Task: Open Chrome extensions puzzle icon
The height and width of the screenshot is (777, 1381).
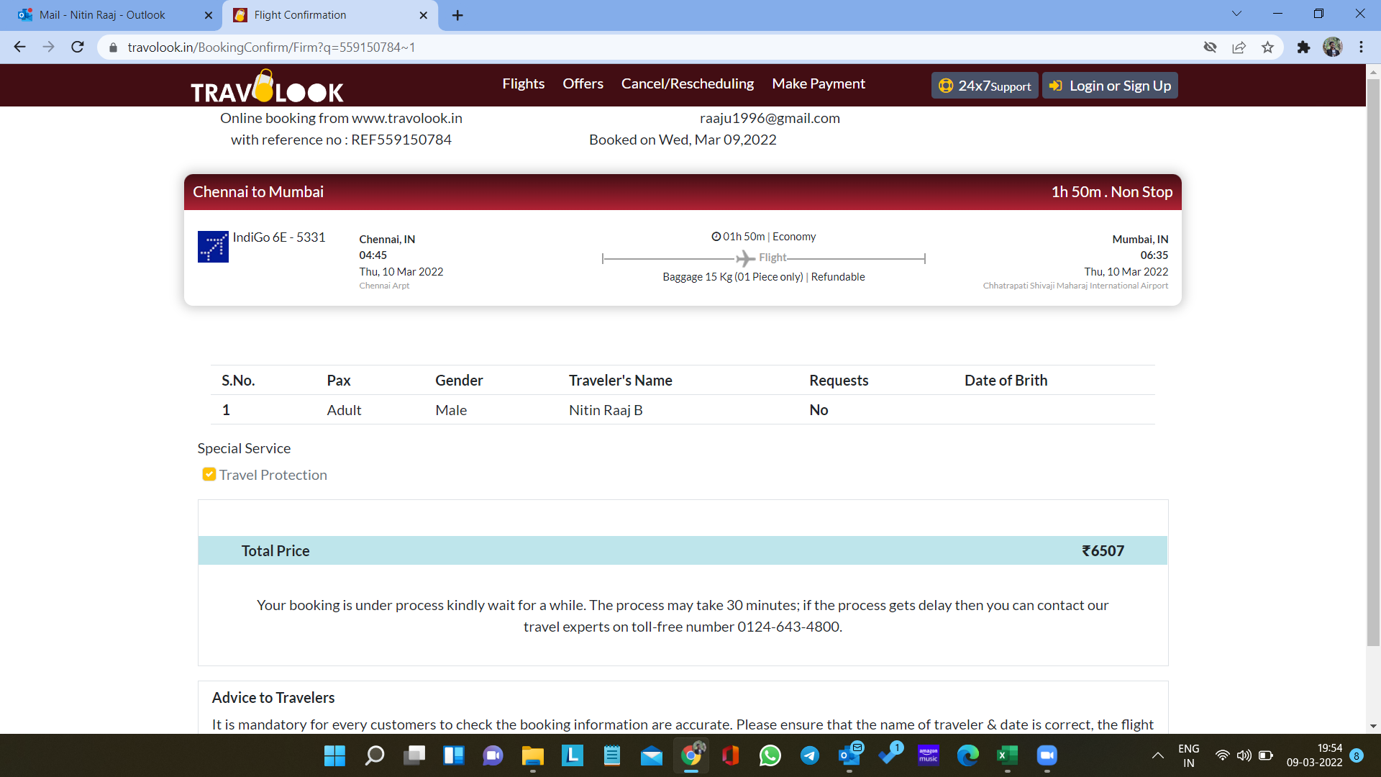Action: (1303, 47)
